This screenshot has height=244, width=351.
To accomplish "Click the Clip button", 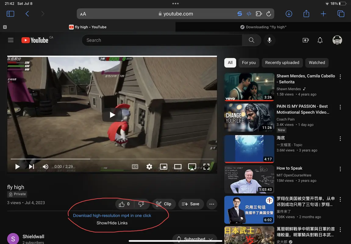I will click(x=164, y=204).
